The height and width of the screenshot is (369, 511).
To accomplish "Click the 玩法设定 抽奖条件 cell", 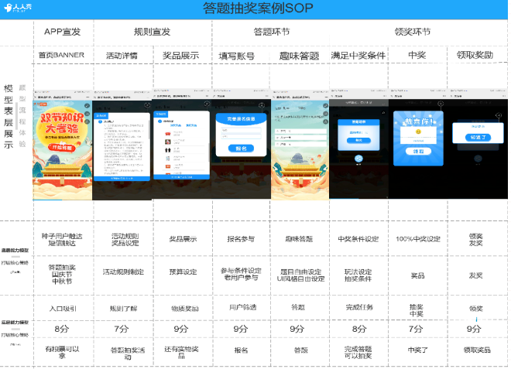I will tap(358, 275).
